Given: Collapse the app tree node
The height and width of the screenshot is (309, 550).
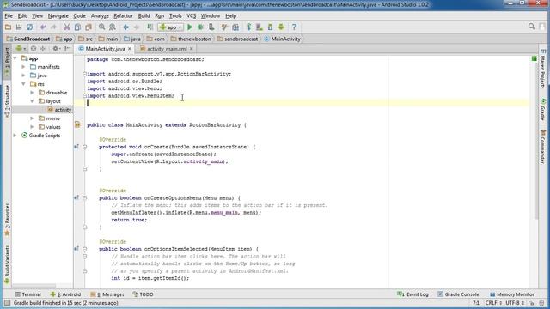Looking at the screenshot, I should pos(15,58).
